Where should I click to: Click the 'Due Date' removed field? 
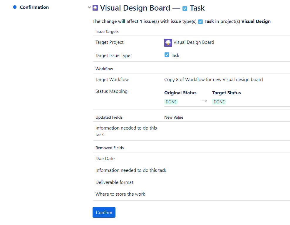point(105,158)
